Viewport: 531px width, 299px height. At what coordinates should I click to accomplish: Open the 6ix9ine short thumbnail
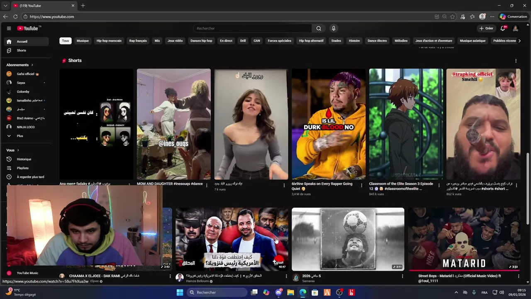point(329,124)
